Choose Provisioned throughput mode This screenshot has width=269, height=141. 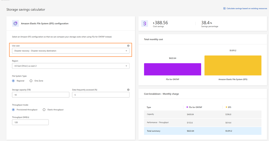pos(13,110)
